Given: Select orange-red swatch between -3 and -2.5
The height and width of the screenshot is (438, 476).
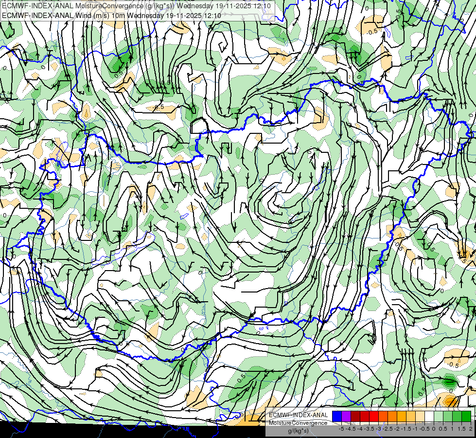Looking at the screenshot, I should click(383, 416).
